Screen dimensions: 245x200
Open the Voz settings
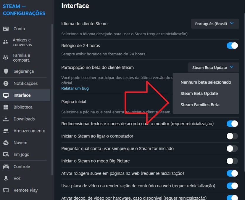click(x=25, y=178)
